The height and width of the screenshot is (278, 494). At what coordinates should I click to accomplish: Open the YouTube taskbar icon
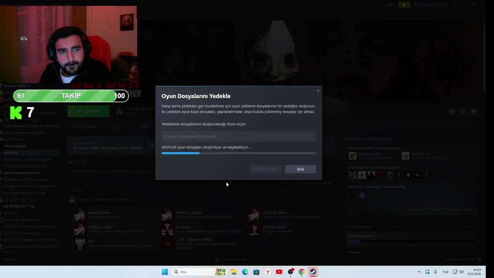[279, 272]
